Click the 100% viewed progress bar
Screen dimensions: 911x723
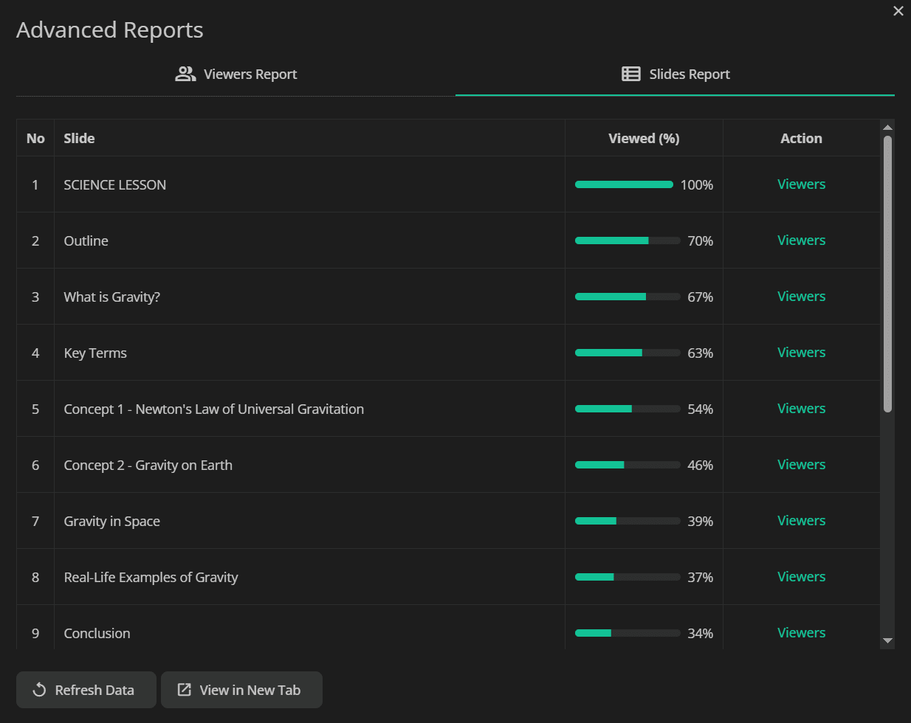[624, 184]
